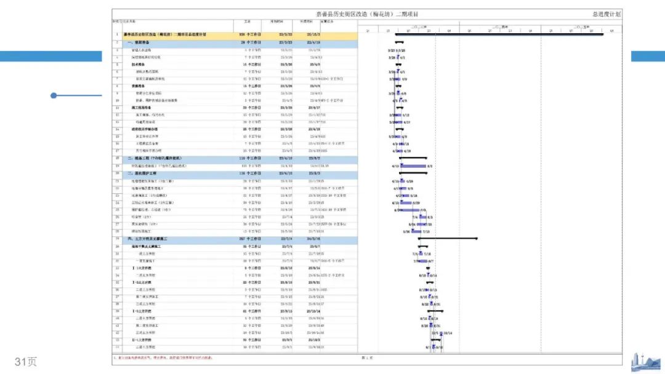The image size is (665, 374).
Task: Click the "总进度计划" label at top right
Action: pos(606,14)
